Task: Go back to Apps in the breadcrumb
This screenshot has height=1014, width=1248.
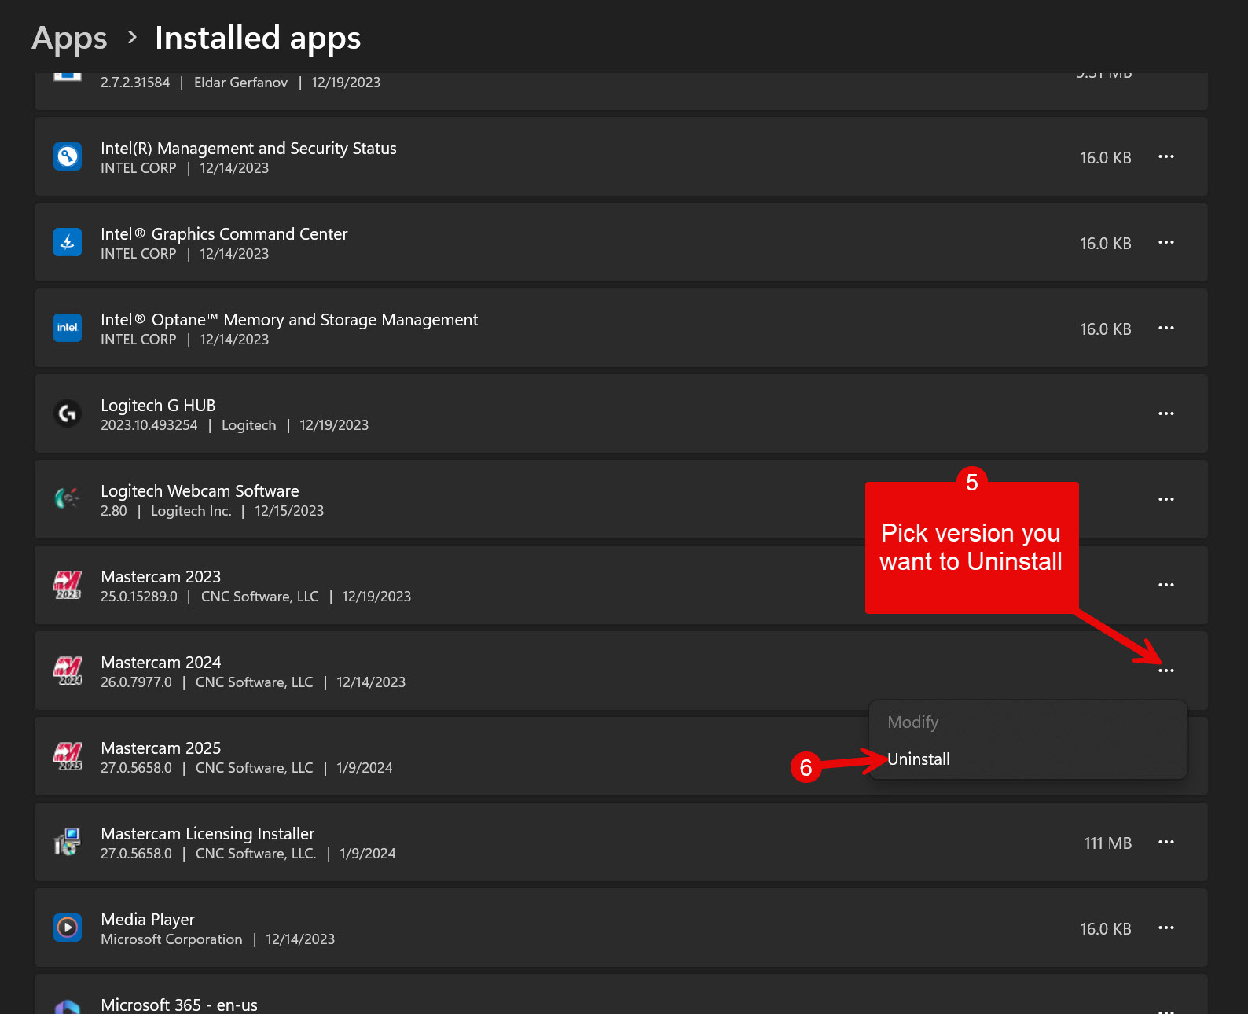Action: click(x=69, y=39)
